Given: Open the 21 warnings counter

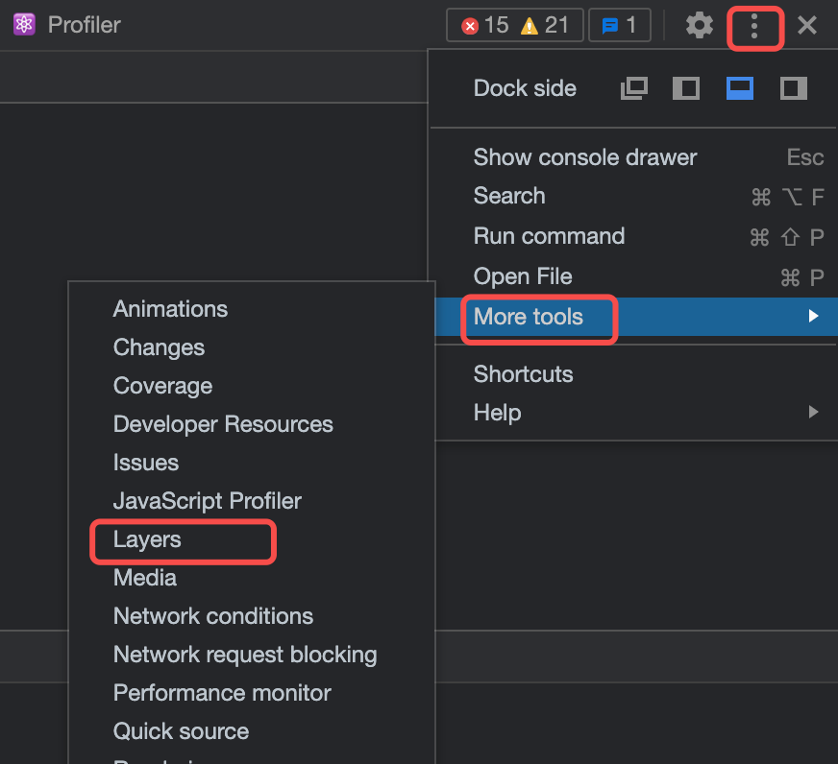Looking at the screenshot, I should click(544, 25).
